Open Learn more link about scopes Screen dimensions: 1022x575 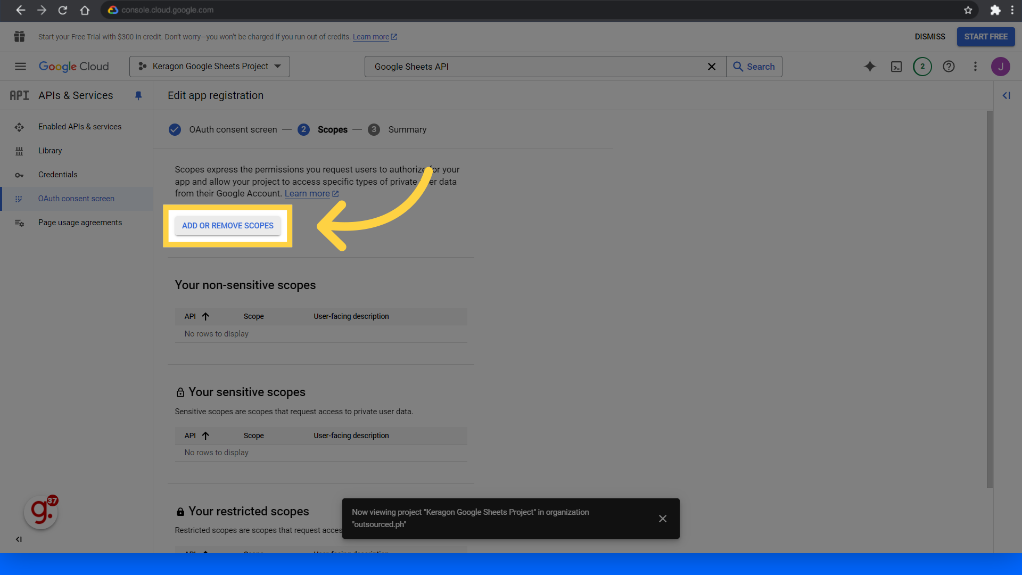coord(311,194)
